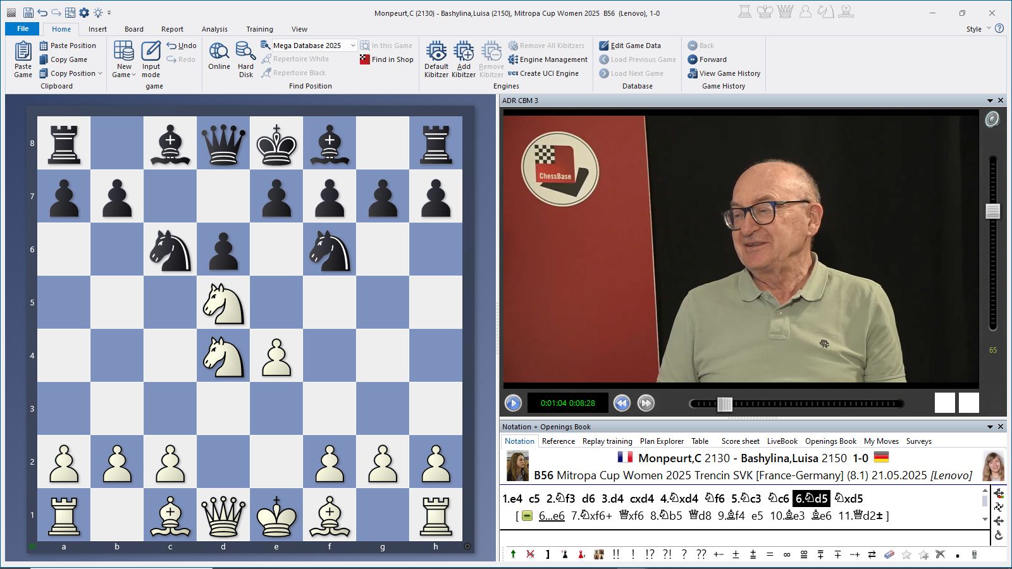Expand the Mega Database 2025 combo box
Image resolution: width=1012 pixels, height=569 pixels.
353,46
